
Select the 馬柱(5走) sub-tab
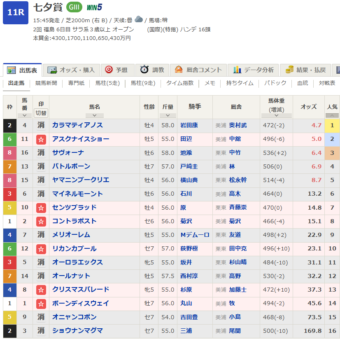pyautogui.click(x=107, y=83)
